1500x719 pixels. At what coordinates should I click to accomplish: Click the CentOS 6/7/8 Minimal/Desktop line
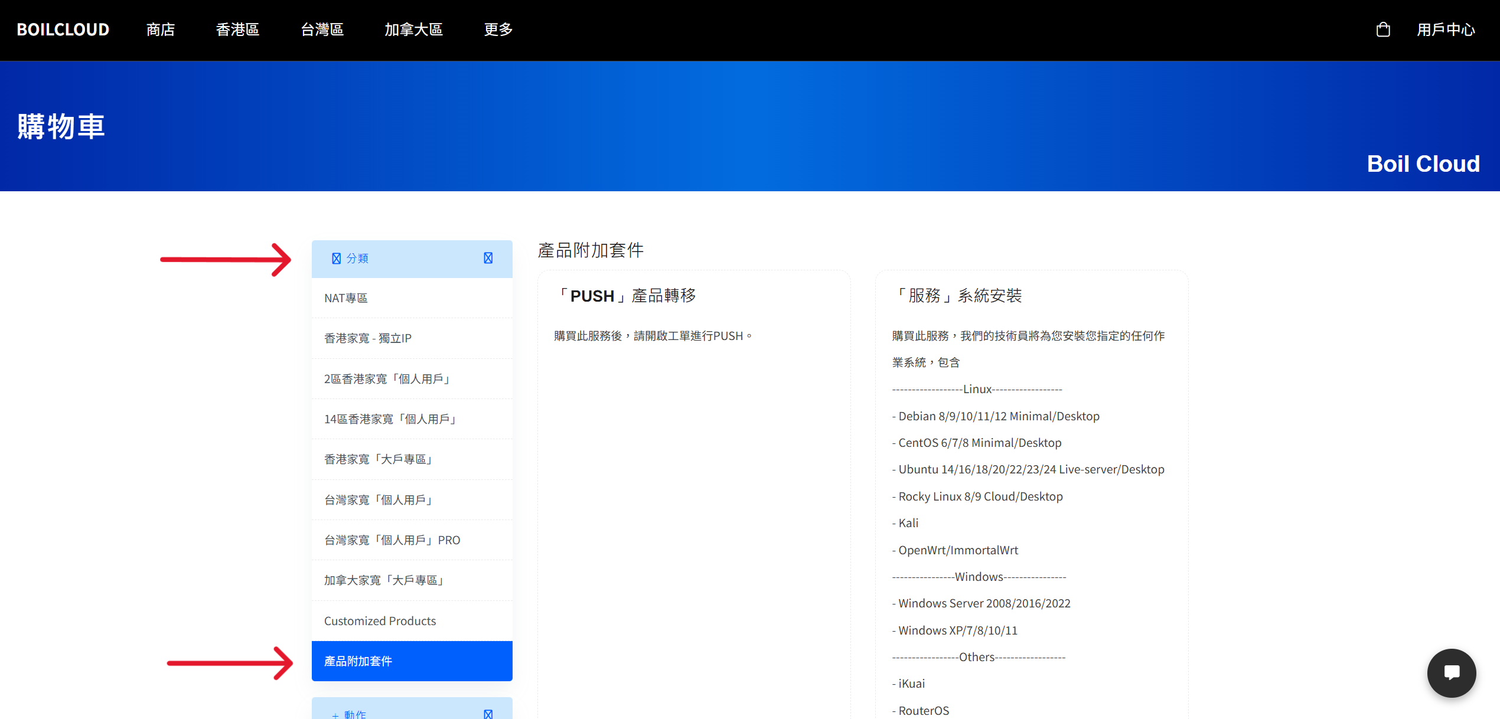[x=977, y=443]
